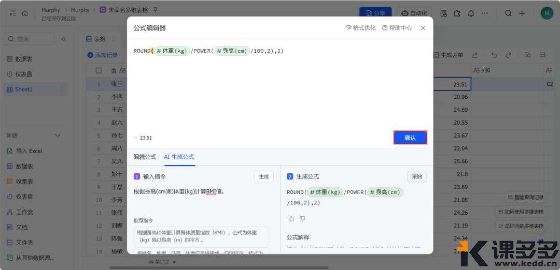Click the thumbs-down icon under generated formula
Viewport: 560px width, 270px height.
pos(302,219)
